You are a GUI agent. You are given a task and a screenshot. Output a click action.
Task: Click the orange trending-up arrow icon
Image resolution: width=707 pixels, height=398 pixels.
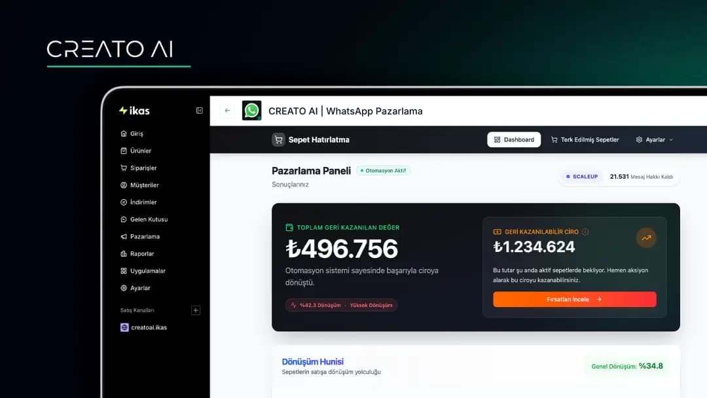tap(646, 238)
